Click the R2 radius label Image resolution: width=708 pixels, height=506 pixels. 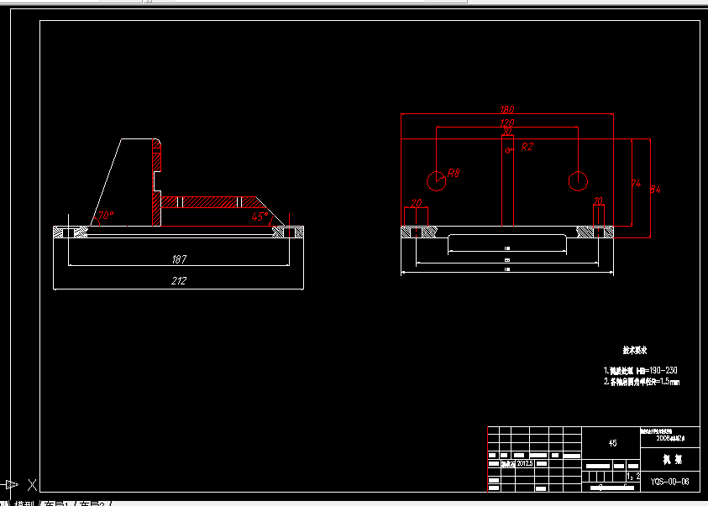tap(527, 147)
